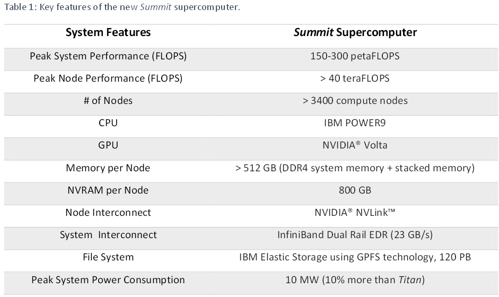This screenshot has width=499, height=297.
Task: Select the 'Peak System Performance (FLOPS)' cell
Action: coord(108,56)
